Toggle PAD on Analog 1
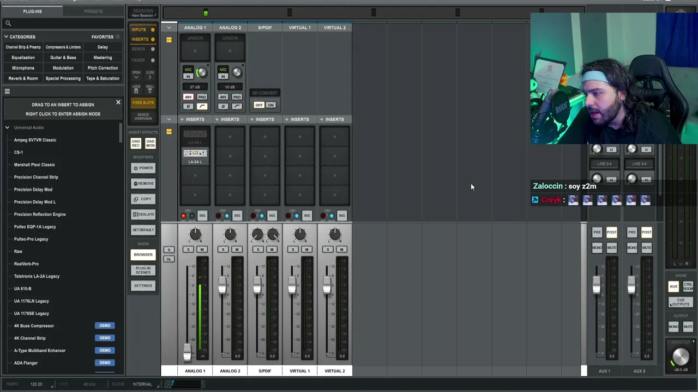The height and width of the screenshot is (392, 698). coord(202,97)
